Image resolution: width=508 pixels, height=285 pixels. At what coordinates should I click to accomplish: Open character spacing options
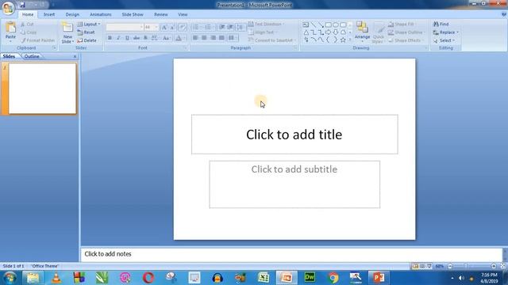pos(156,38)
